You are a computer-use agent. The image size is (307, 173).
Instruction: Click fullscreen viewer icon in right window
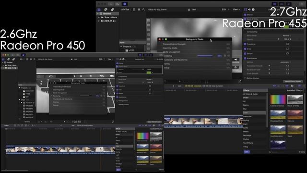tap(240, 82)
